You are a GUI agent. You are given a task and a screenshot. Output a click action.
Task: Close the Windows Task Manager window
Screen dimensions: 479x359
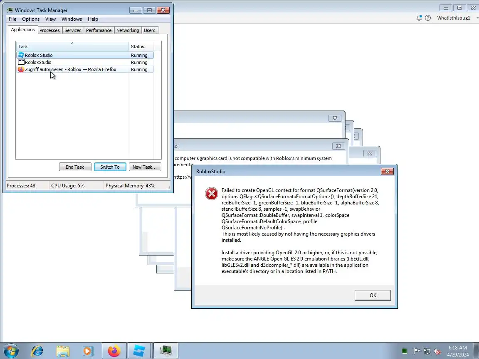163,10
